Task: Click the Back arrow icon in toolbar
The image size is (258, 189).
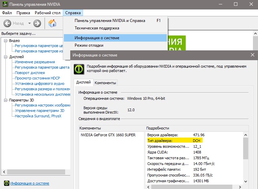Action: [7, 23]
